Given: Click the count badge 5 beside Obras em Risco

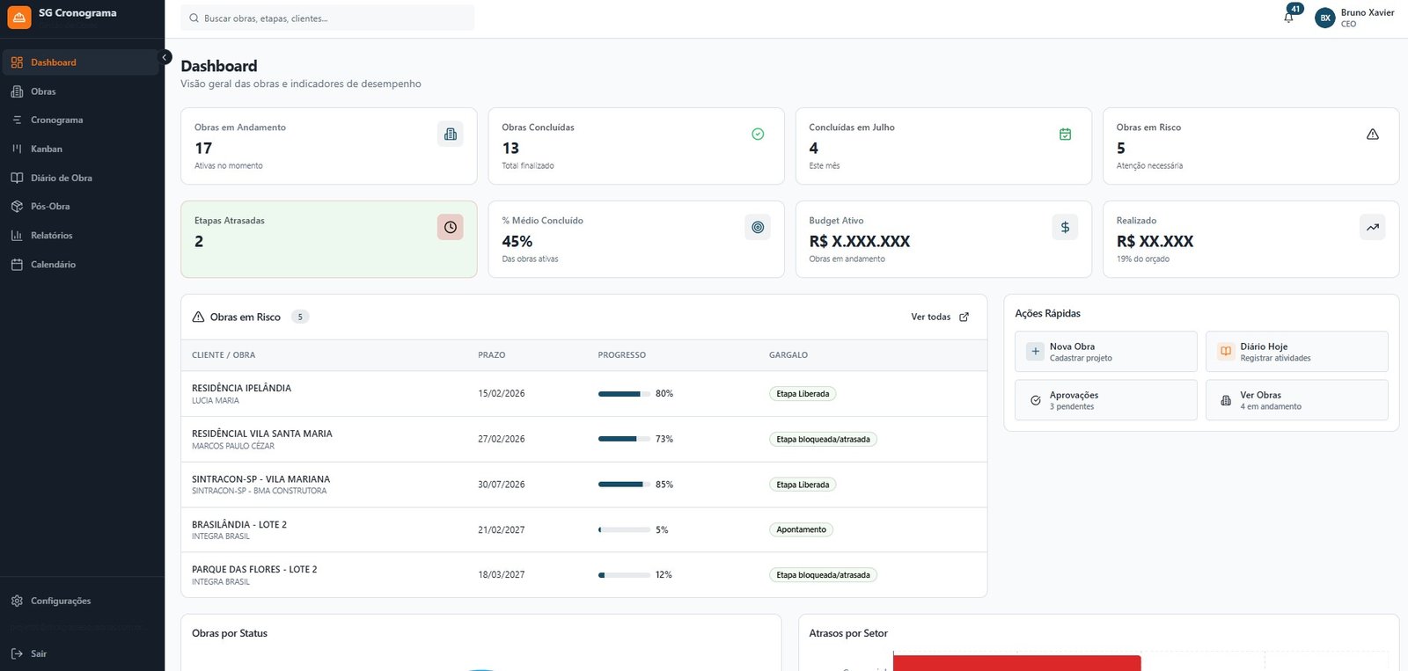Looking at the screenshot, I should click(300, 317).
